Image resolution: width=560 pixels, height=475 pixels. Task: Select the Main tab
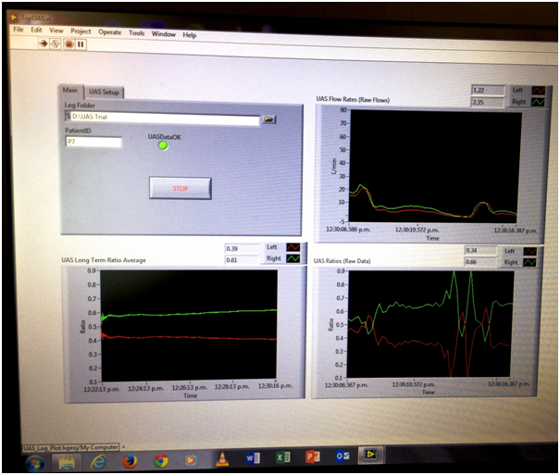coord(69,90)
